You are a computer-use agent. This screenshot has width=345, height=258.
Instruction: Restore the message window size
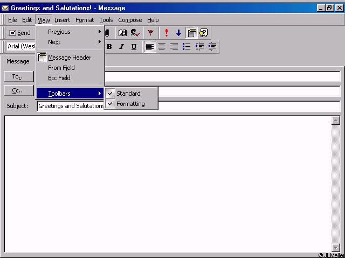pyautogui.click(x=329, y=8)
